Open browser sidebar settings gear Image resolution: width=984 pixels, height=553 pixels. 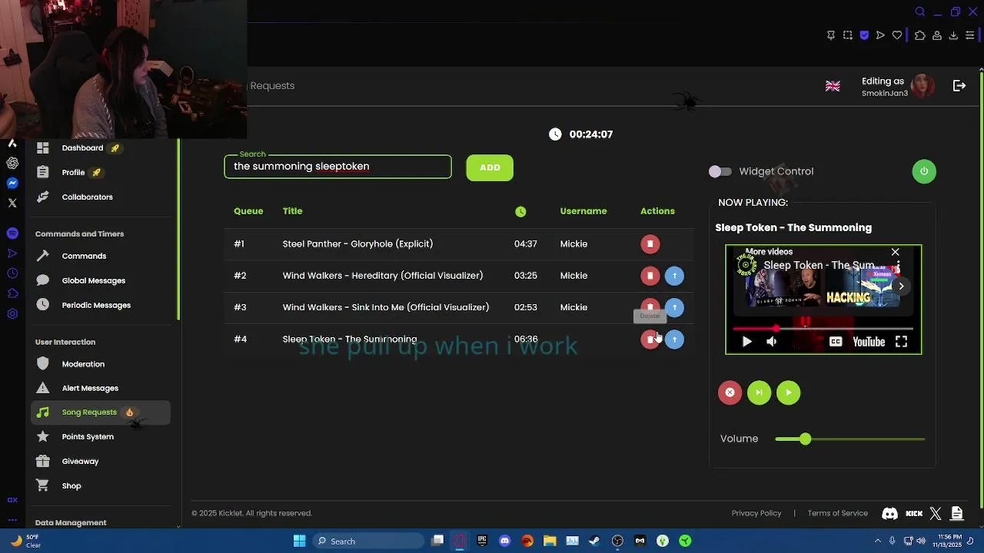point(12,313)
